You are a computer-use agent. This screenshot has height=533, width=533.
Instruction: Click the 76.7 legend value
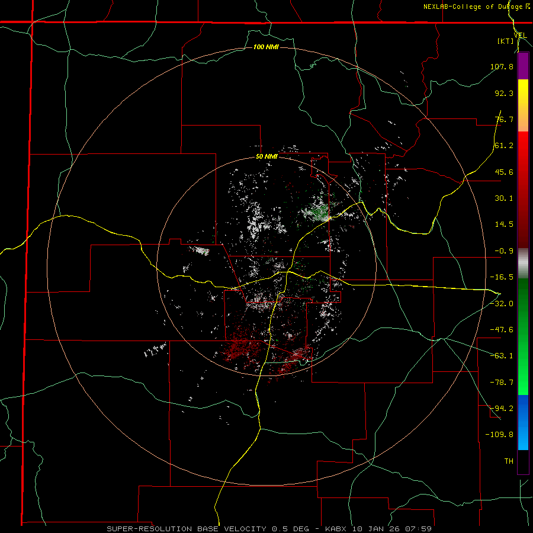(x=504, y=119)
